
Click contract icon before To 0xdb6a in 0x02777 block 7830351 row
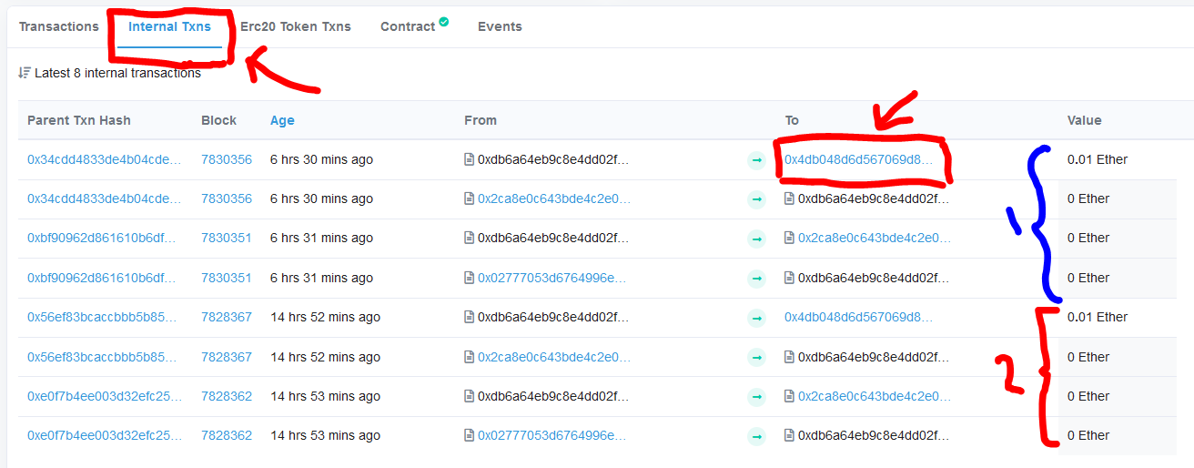(790, 279)
